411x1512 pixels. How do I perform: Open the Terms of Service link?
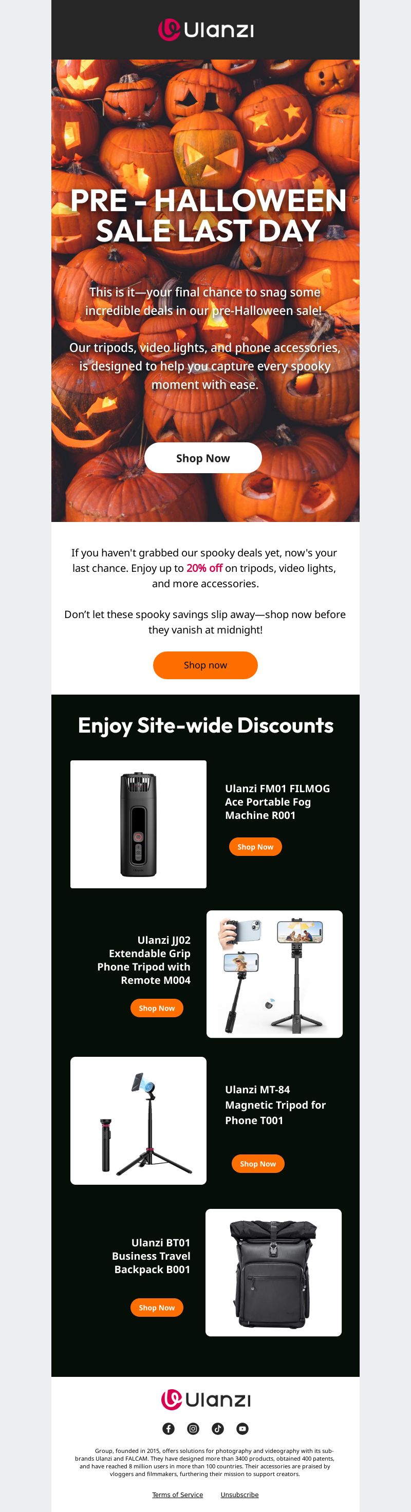(x=177, y=1495)
